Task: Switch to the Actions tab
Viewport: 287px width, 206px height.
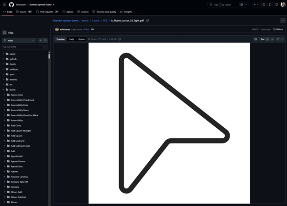Action: coord(83,11)
